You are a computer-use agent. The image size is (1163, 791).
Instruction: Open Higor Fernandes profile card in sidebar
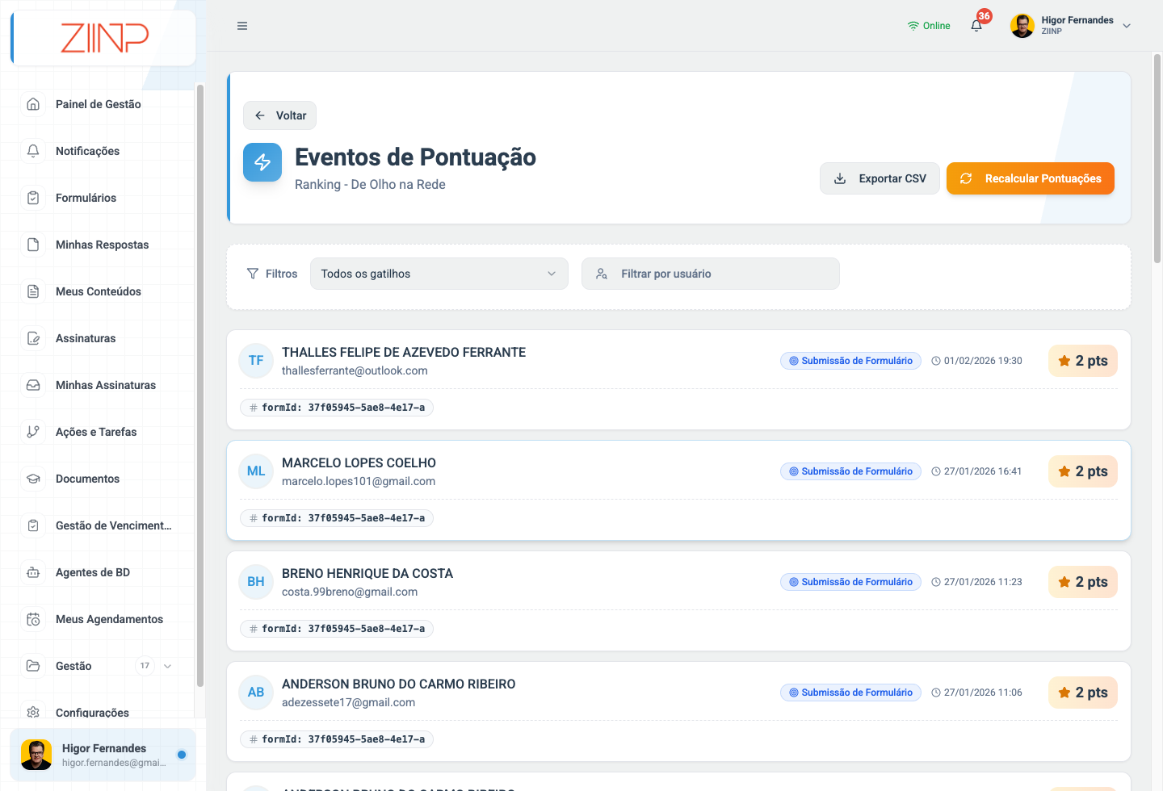point(103,755)
